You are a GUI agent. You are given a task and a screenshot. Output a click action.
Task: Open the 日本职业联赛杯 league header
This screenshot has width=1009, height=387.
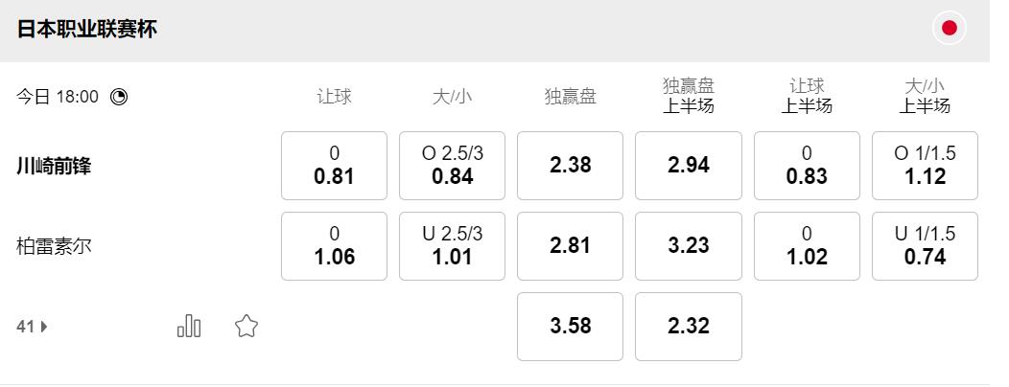[x=87, y=29]
